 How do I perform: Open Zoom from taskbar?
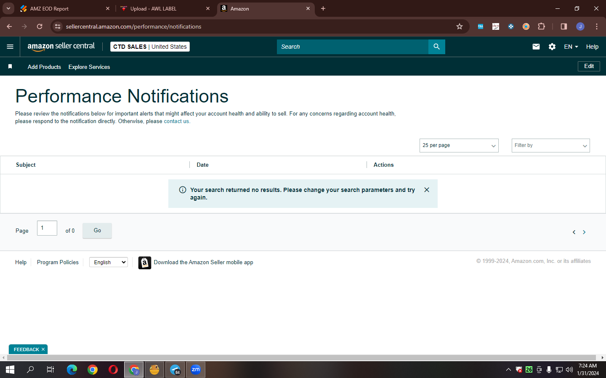[x=196, y=370]
